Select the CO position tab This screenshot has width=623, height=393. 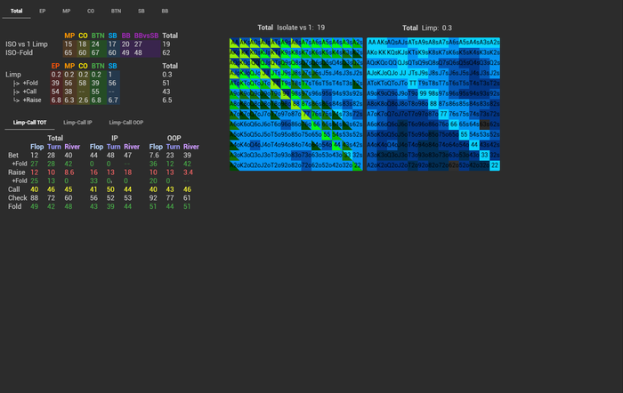click(91, 12)
